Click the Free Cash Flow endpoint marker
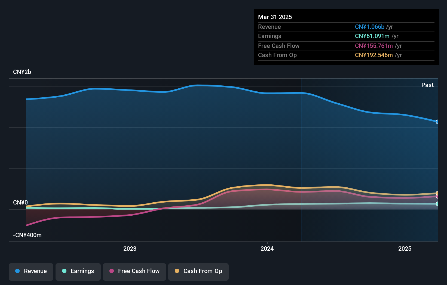This screenshot has width=447, height=285. coord(438,196)
